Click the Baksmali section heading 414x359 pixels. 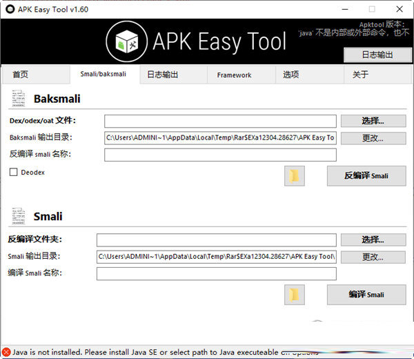click(57, 99)
